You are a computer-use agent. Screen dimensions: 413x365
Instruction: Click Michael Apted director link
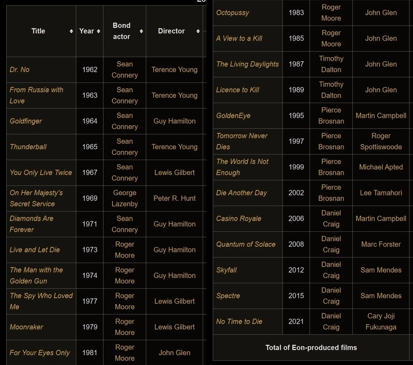381,167
